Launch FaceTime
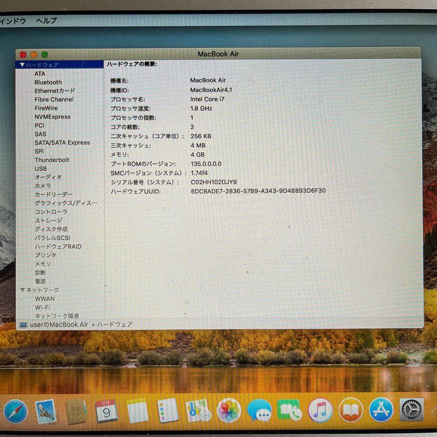 pos(289,411)
